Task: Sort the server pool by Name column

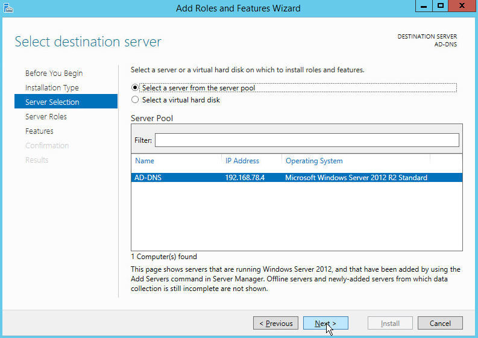Action: (145, 161)
